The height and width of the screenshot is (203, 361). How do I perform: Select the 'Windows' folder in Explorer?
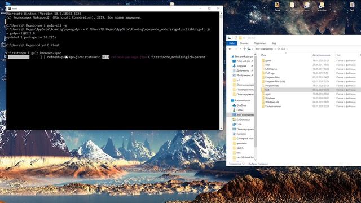click(270, 98)
